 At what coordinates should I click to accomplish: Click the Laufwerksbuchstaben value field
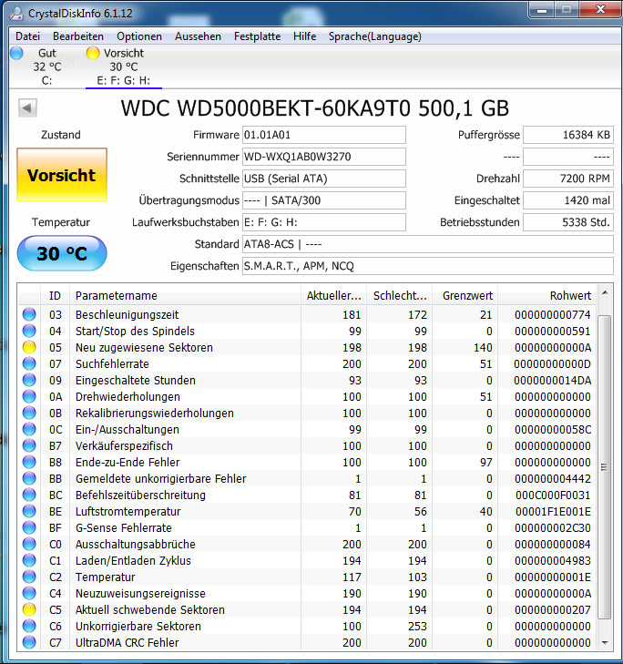pos(324,222)
